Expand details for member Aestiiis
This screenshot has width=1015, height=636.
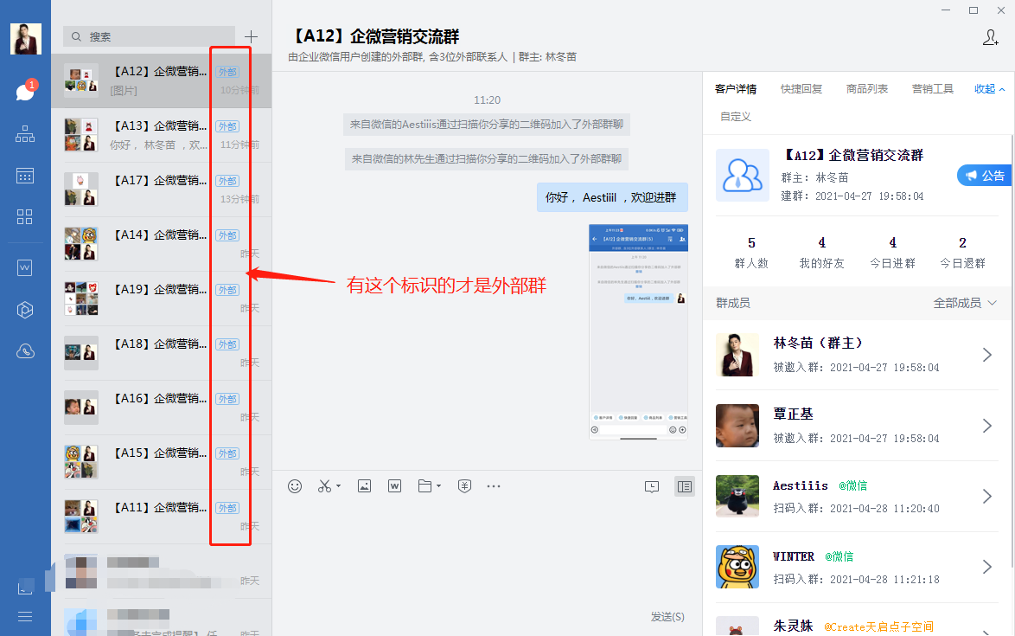[986, 496]
